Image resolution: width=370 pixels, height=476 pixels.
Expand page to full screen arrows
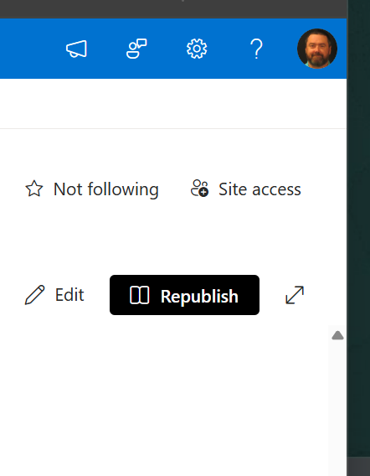pos(295,295)
